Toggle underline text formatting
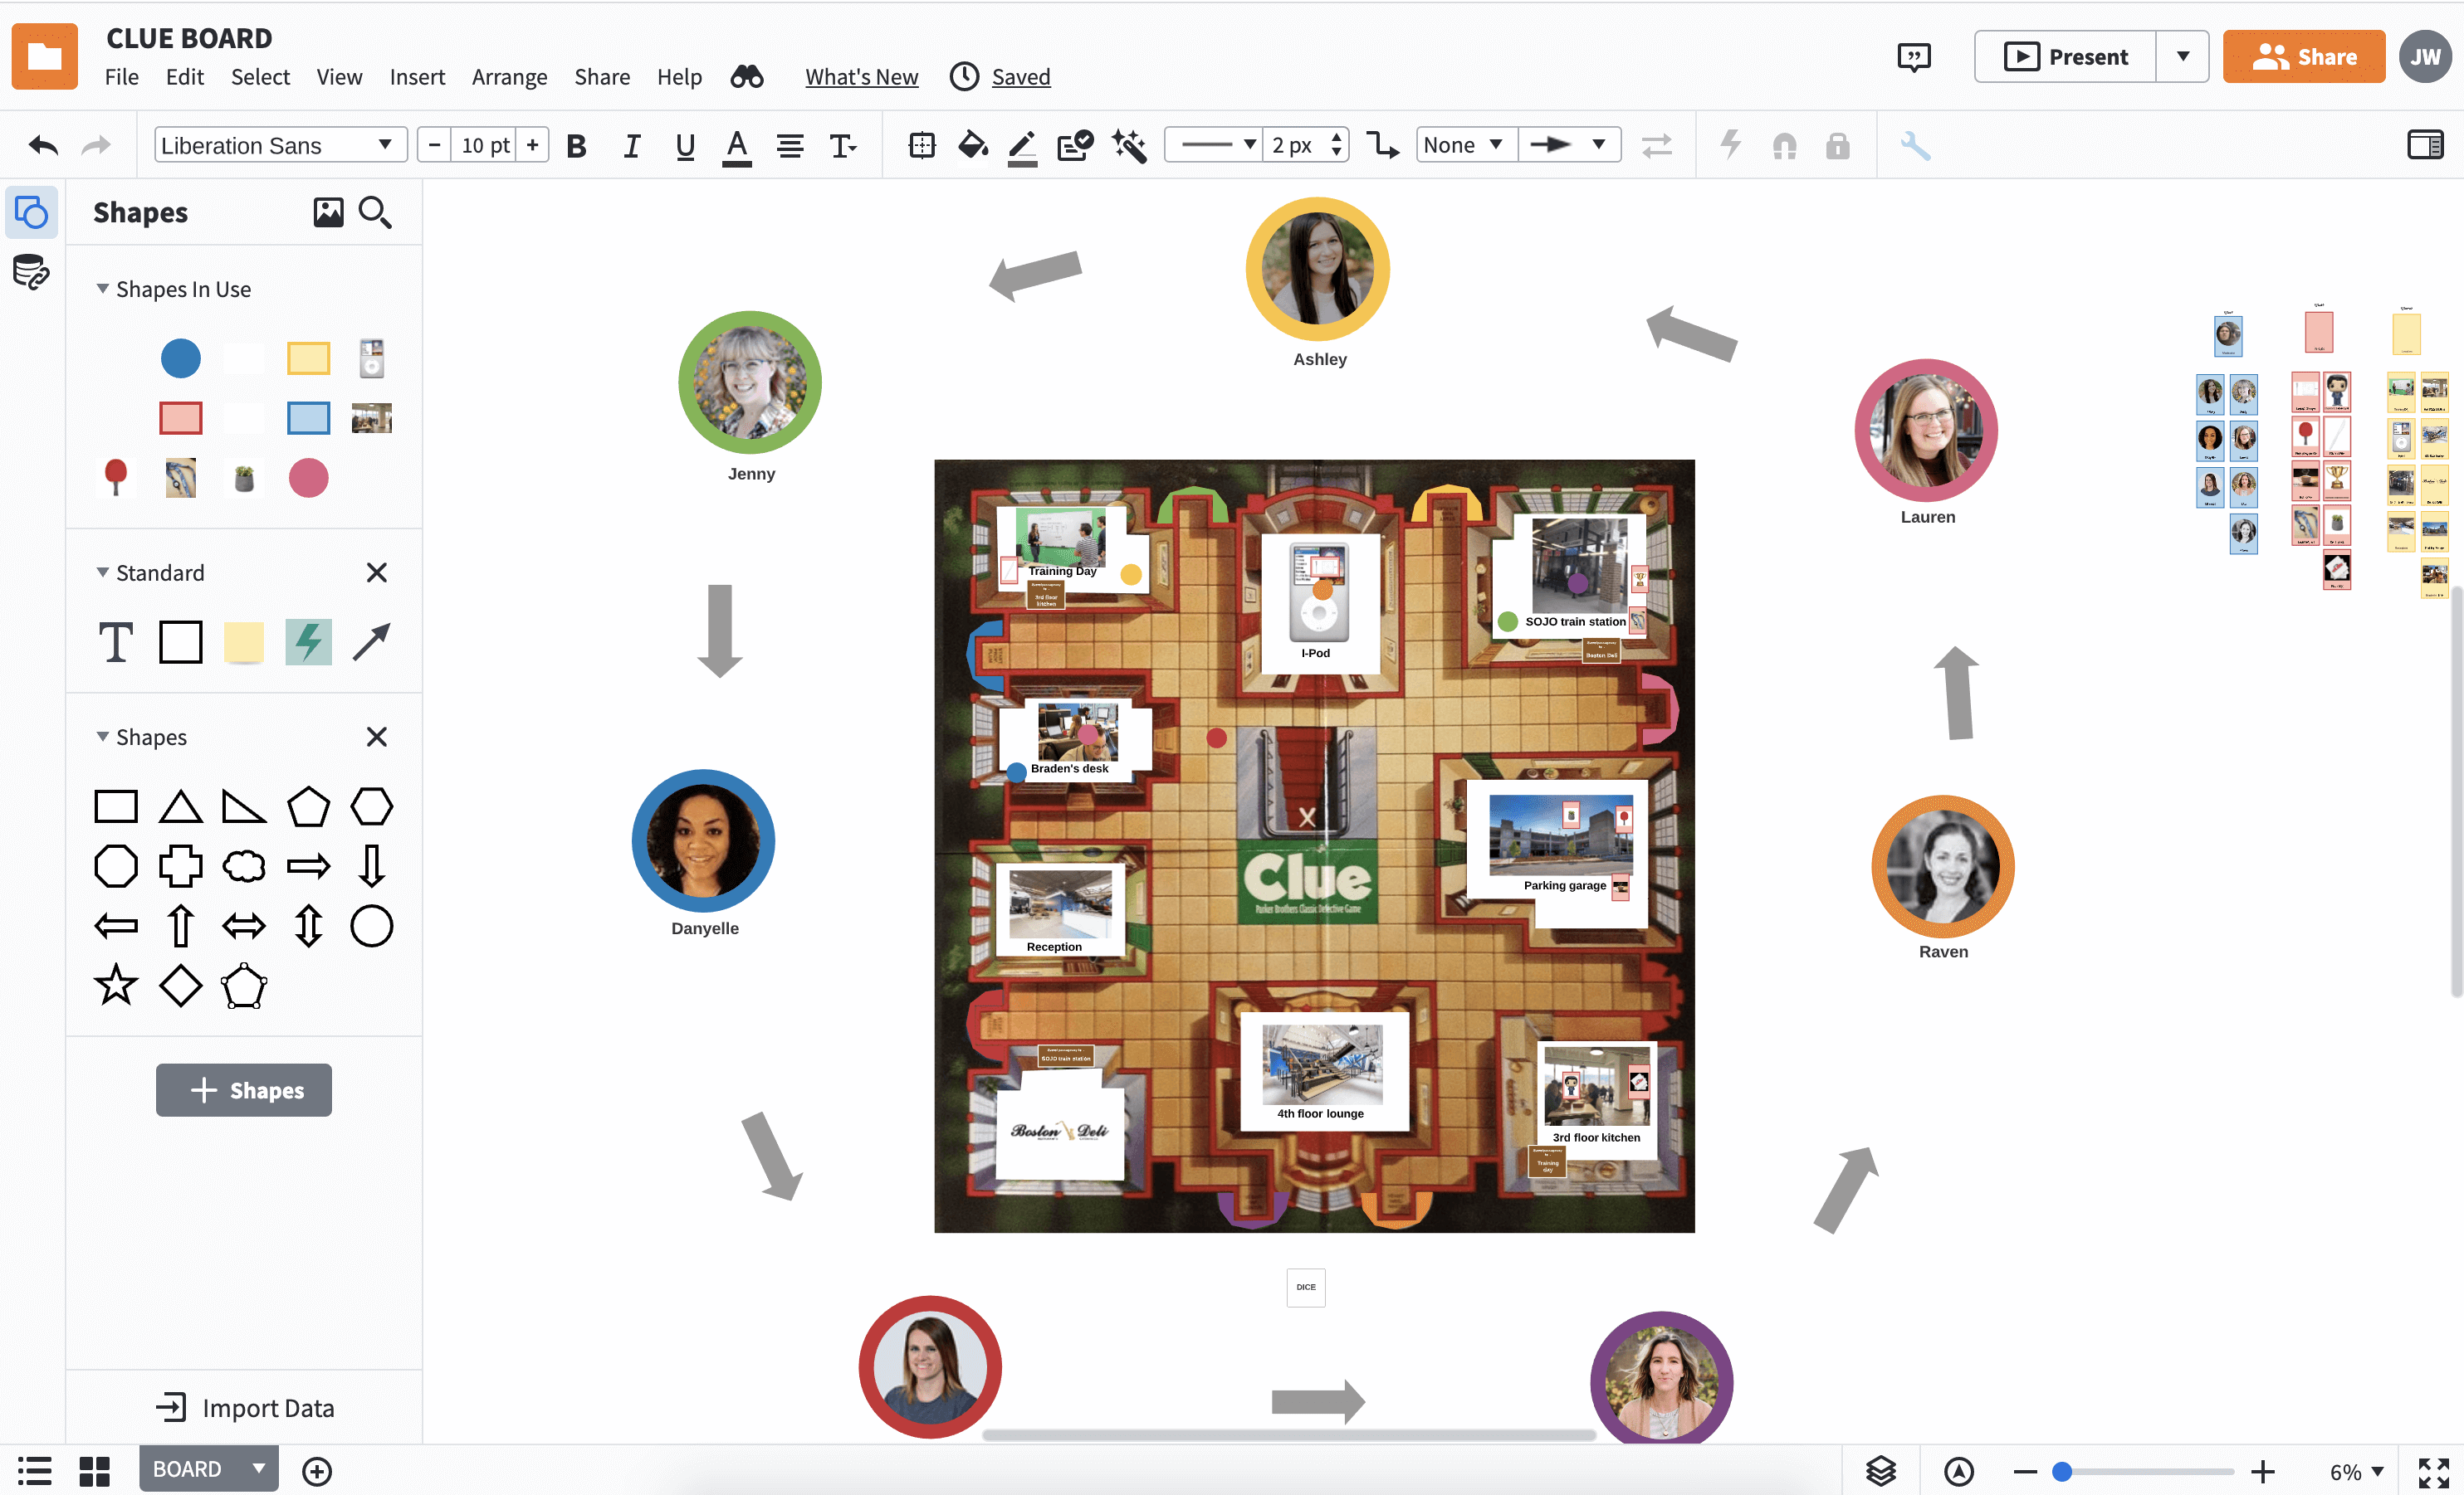 tap(685, 146)
